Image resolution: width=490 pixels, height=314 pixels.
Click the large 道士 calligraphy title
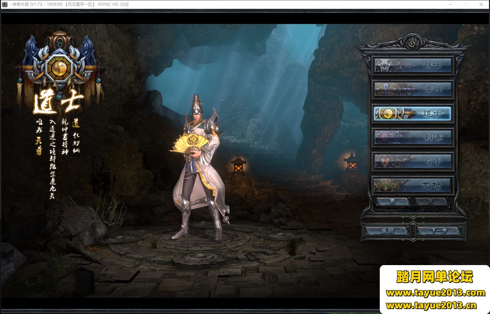click(x=58, y=102)
